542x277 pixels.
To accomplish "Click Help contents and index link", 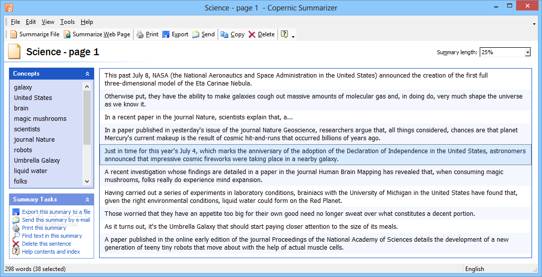I will click(51, 252).
